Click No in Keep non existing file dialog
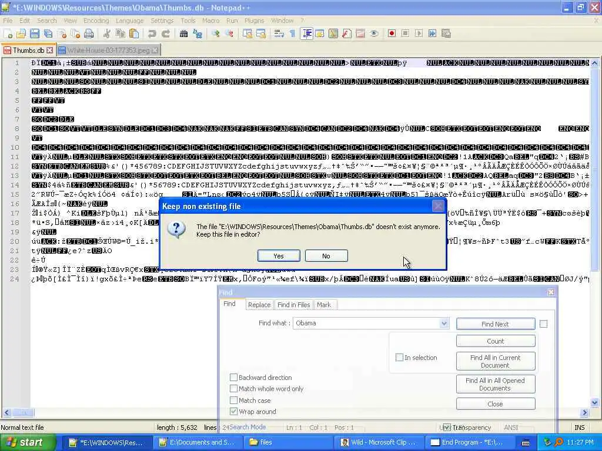The image size is (602, 451). click(x=326, y=256)
